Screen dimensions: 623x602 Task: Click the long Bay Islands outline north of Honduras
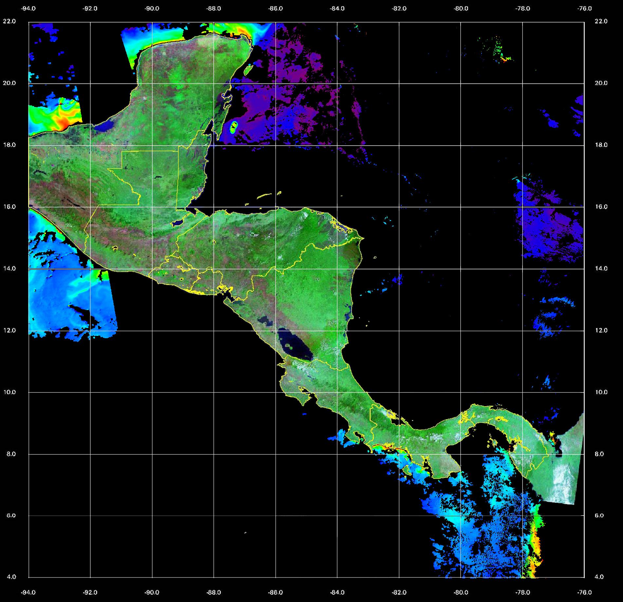click(x=265, y=196)
